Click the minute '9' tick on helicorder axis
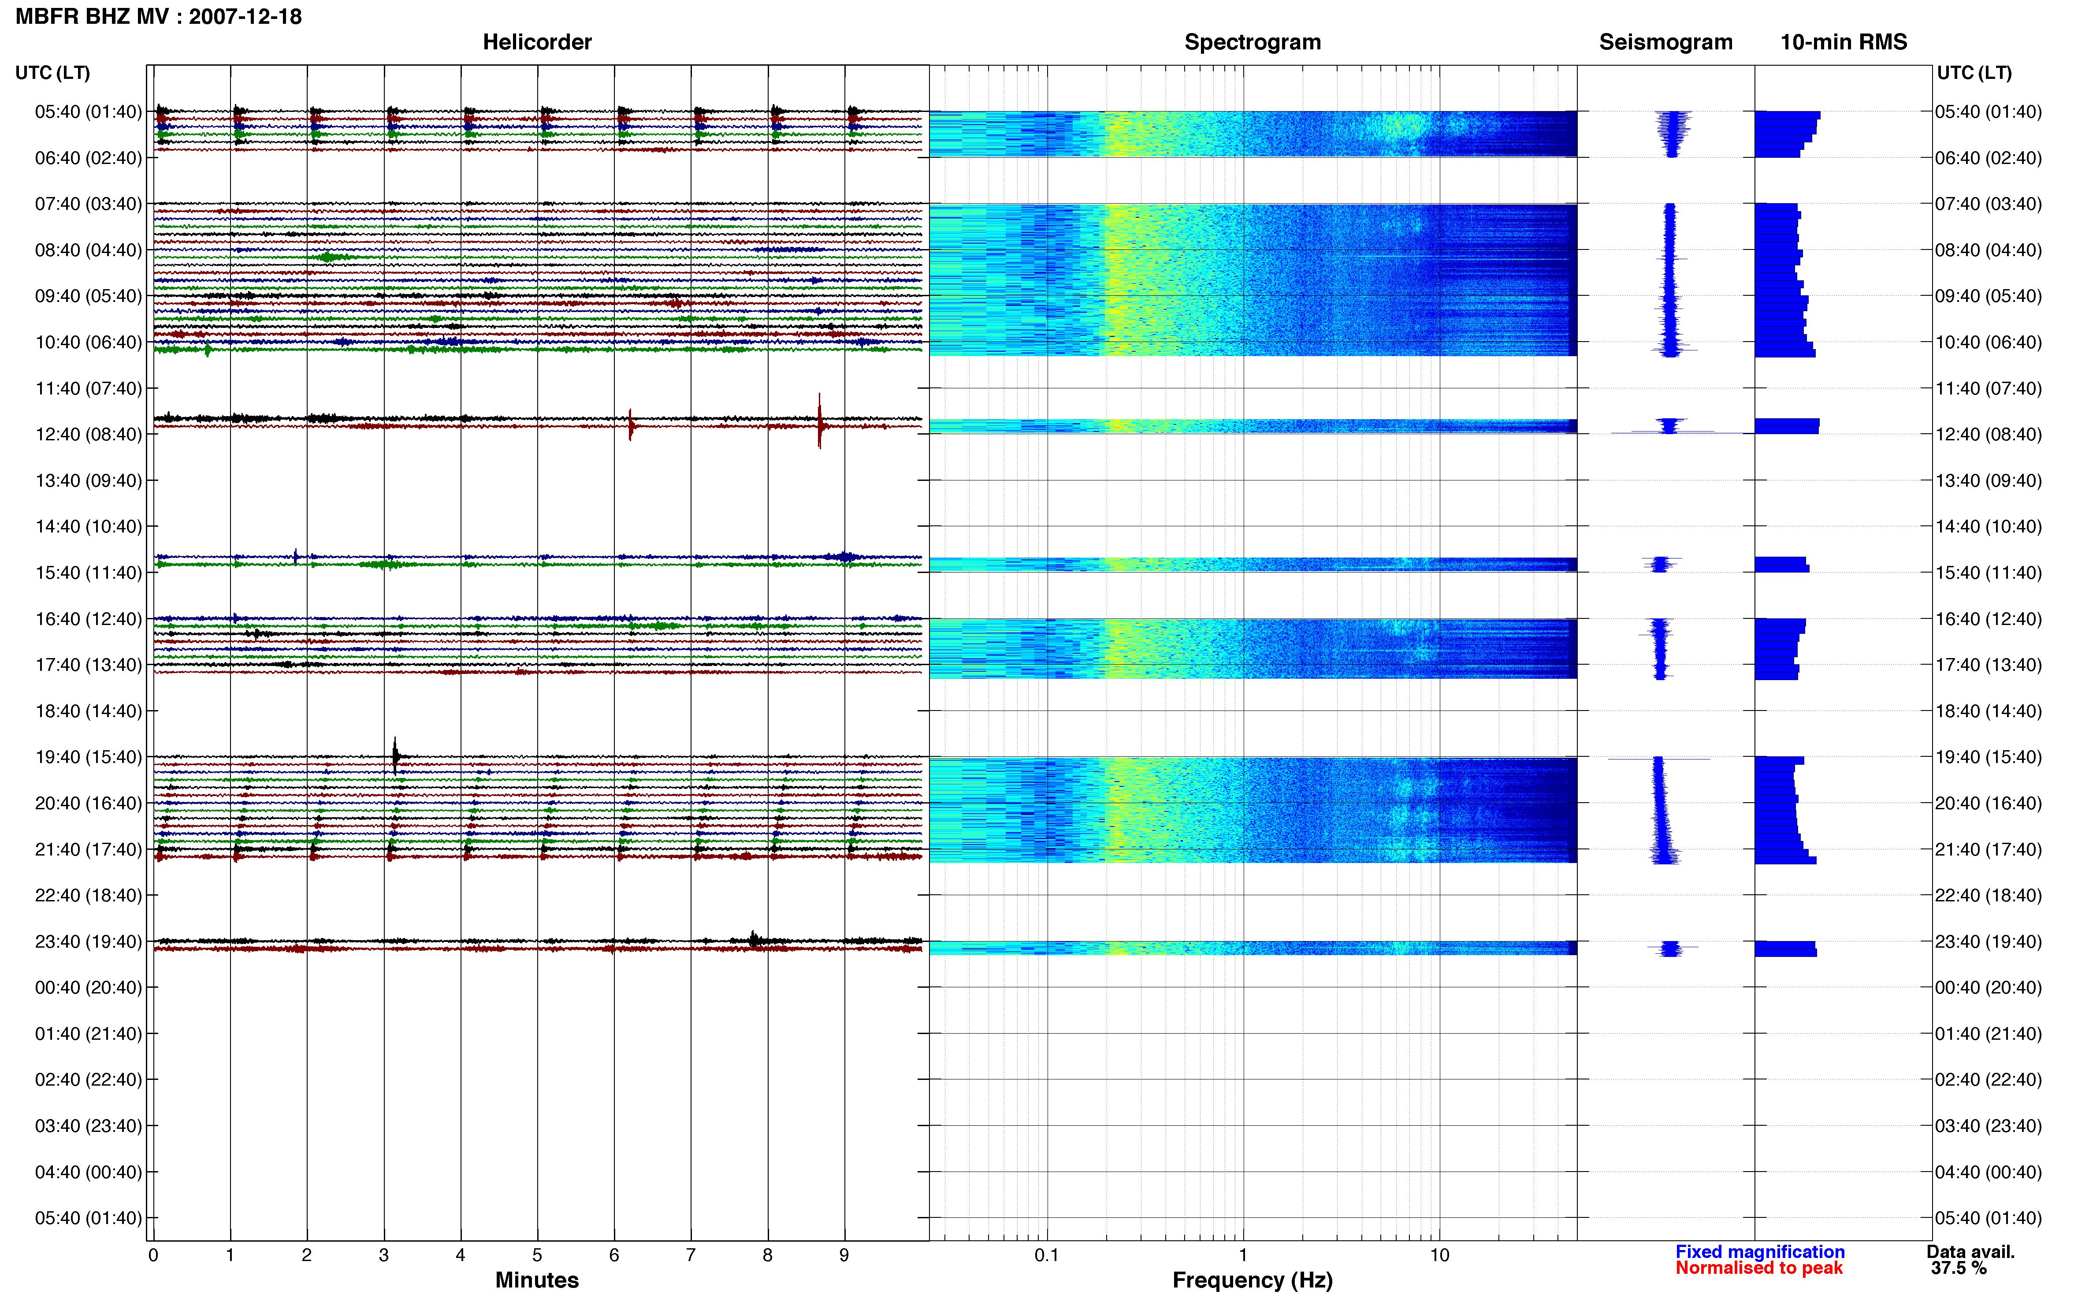Screen dimensions: 2089x1306 coord(844,1255)
